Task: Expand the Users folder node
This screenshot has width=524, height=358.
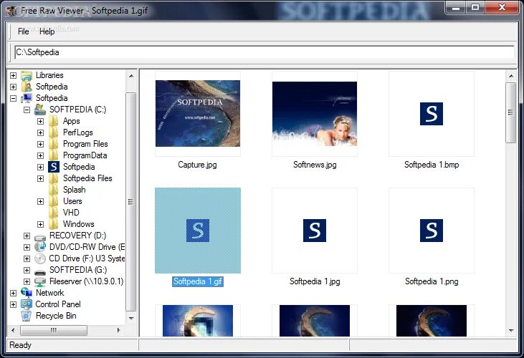Action: (x=40, y=201)
